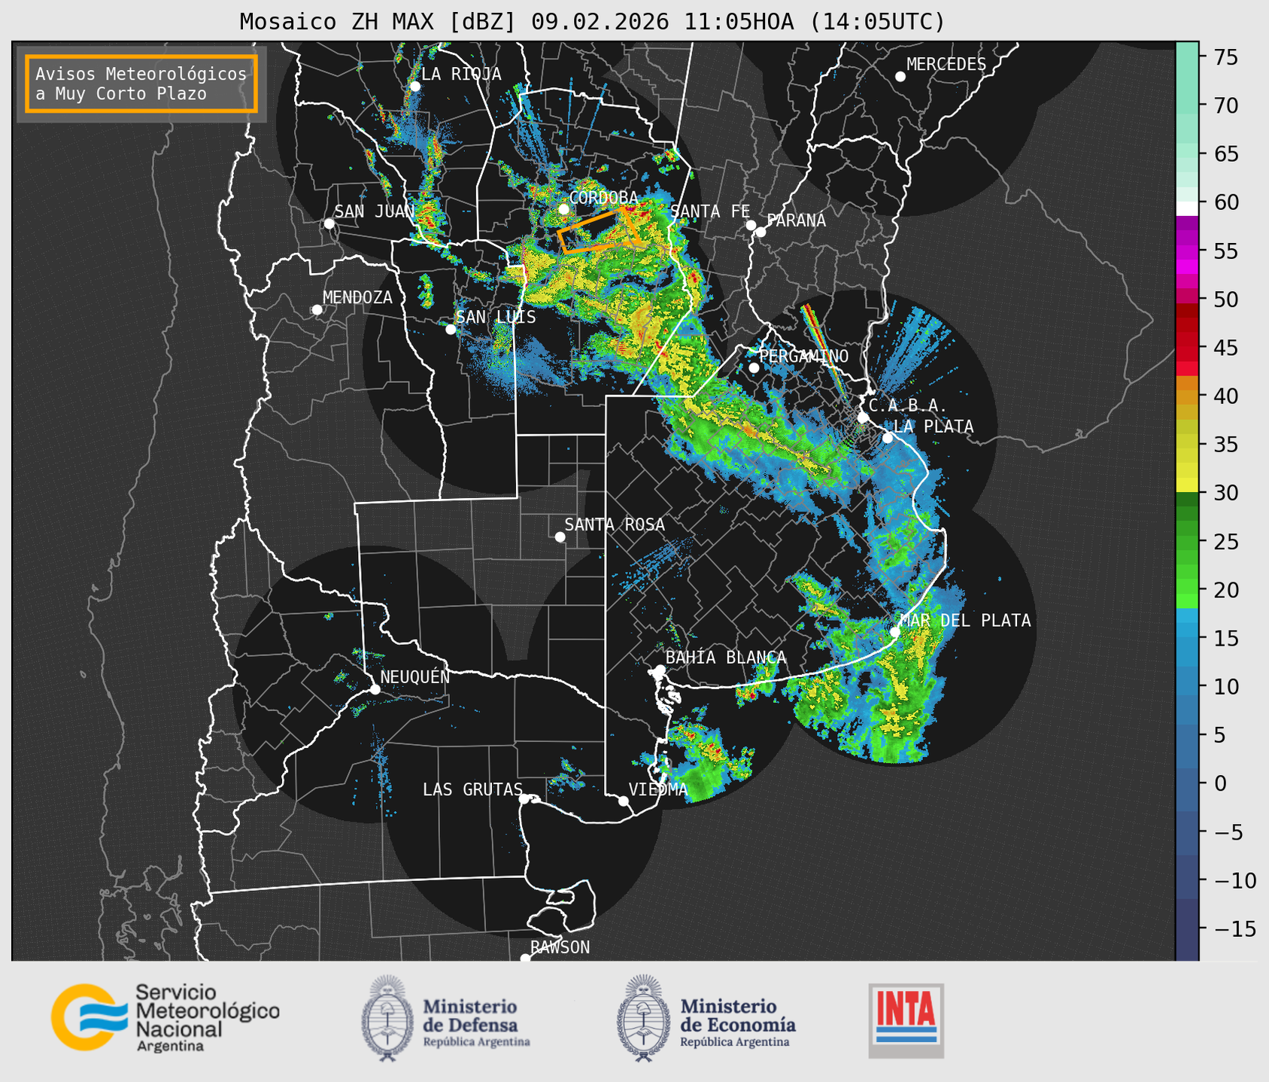
Task: Click the -15 label on the color scale
Action: tap(1234, 929)
